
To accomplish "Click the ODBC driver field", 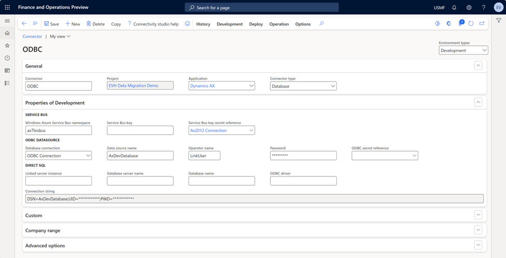I will 304,181.
